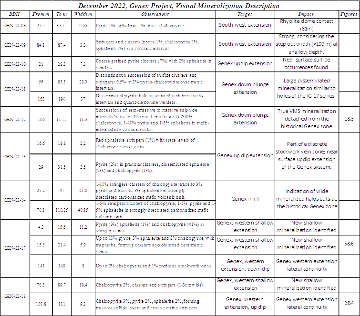Image resolution: width=360 pixels, height=316 pixels.
Task: Select the 'Observations' column header
Action: (x=155, y=14)
